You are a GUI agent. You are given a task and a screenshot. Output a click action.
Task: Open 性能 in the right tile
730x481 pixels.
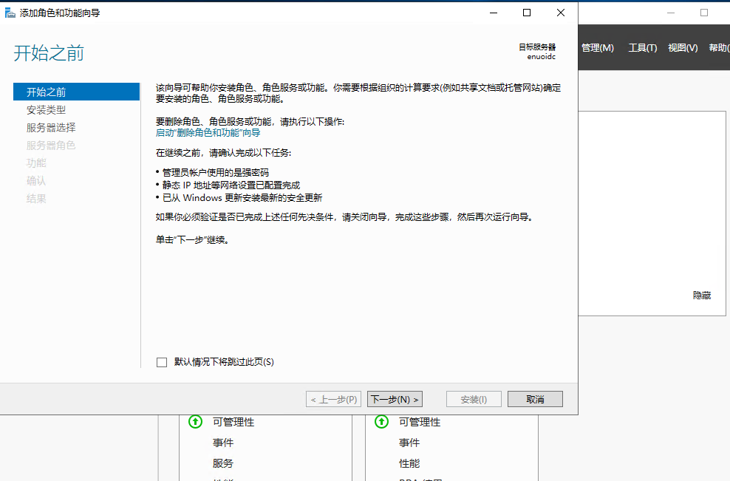coord(409,463)
